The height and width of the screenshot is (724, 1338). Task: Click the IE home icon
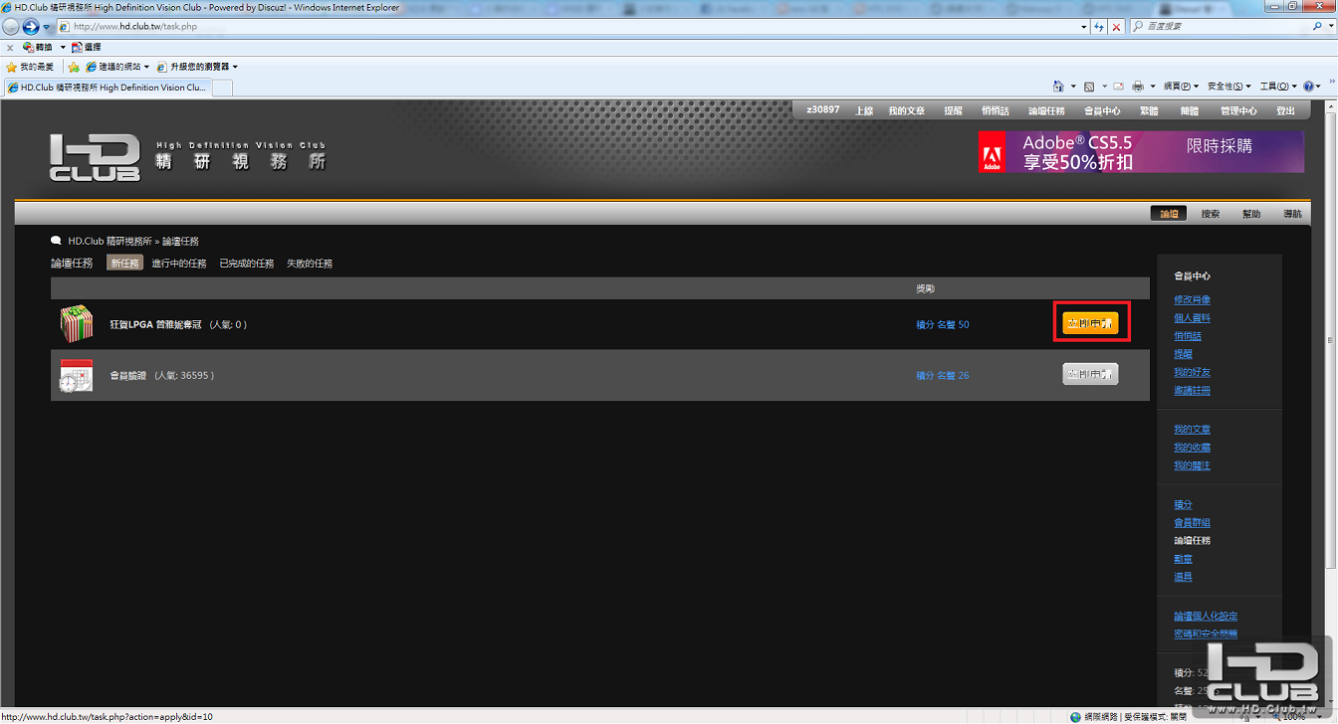1058,87
